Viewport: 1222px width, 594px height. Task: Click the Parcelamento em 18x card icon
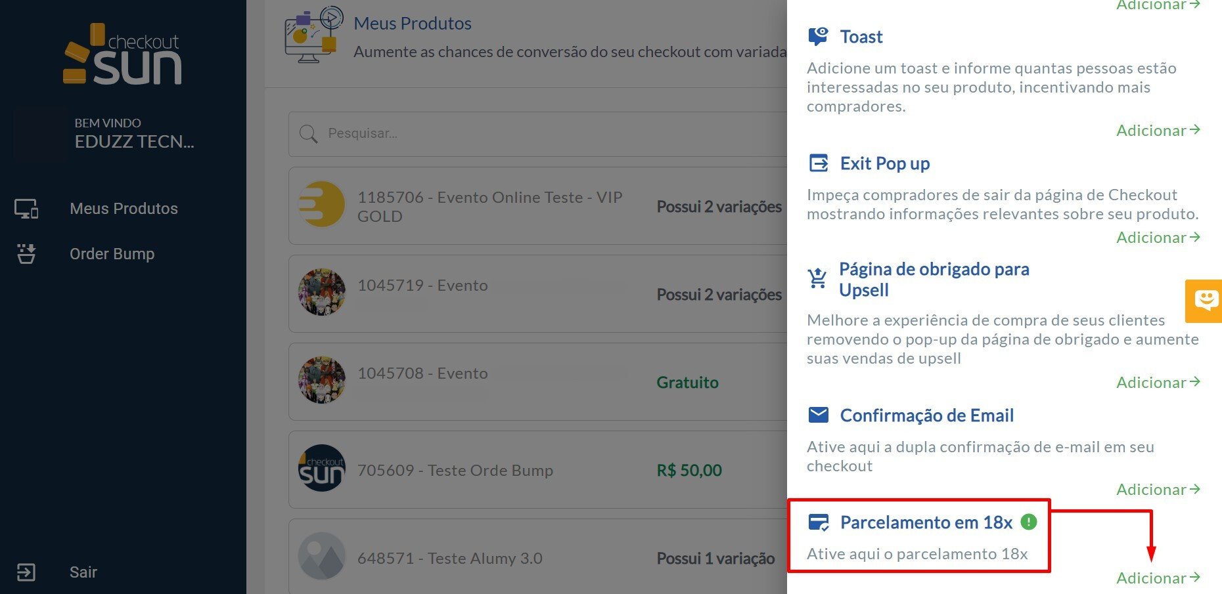[819, 522]
